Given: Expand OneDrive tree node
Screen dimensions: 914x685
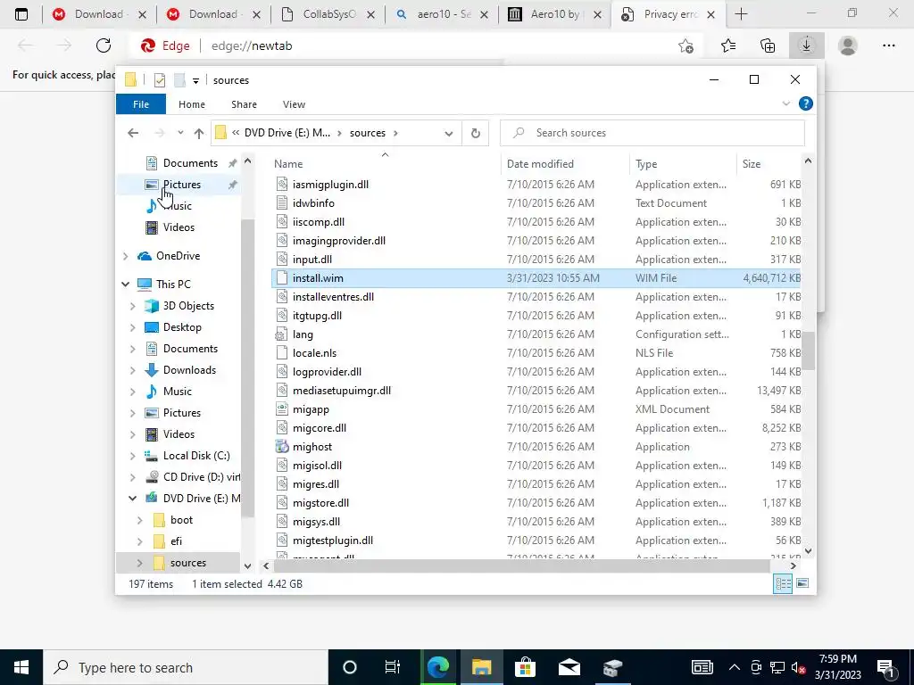Looking at the screenshot, I should tap(125, 256).
